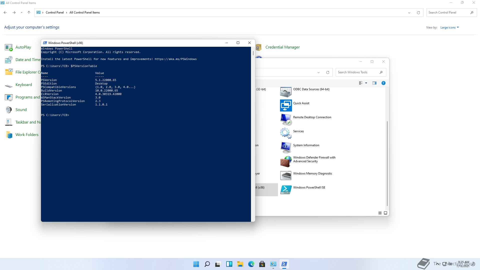Toggle preview pane in Windows Tools window
The height and width of the screenshot is (270, 480).
pyautogui.click(x=374, y=83)
